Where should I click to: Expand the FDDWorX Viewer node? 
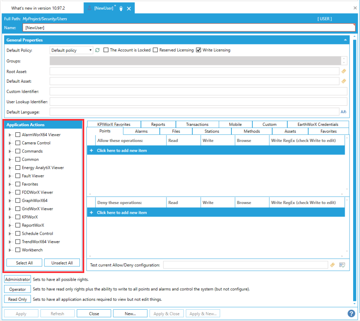coord(10,192)
